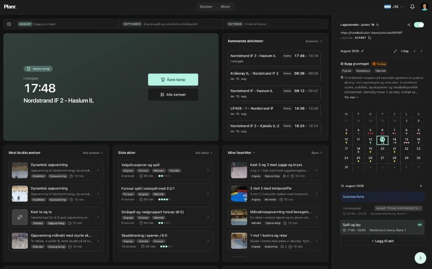Screen dimensions: 432x269
Task: Select day 13 in the calendar
Action: pos(382,140)
